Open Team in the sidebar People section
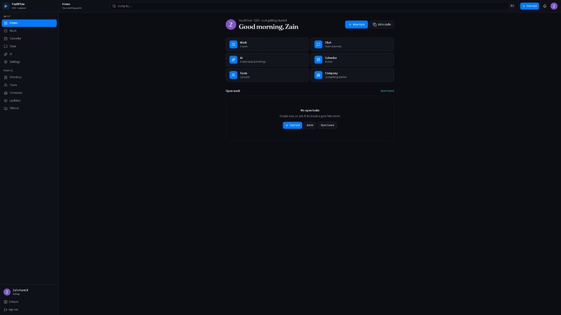 tap(29, 85)
